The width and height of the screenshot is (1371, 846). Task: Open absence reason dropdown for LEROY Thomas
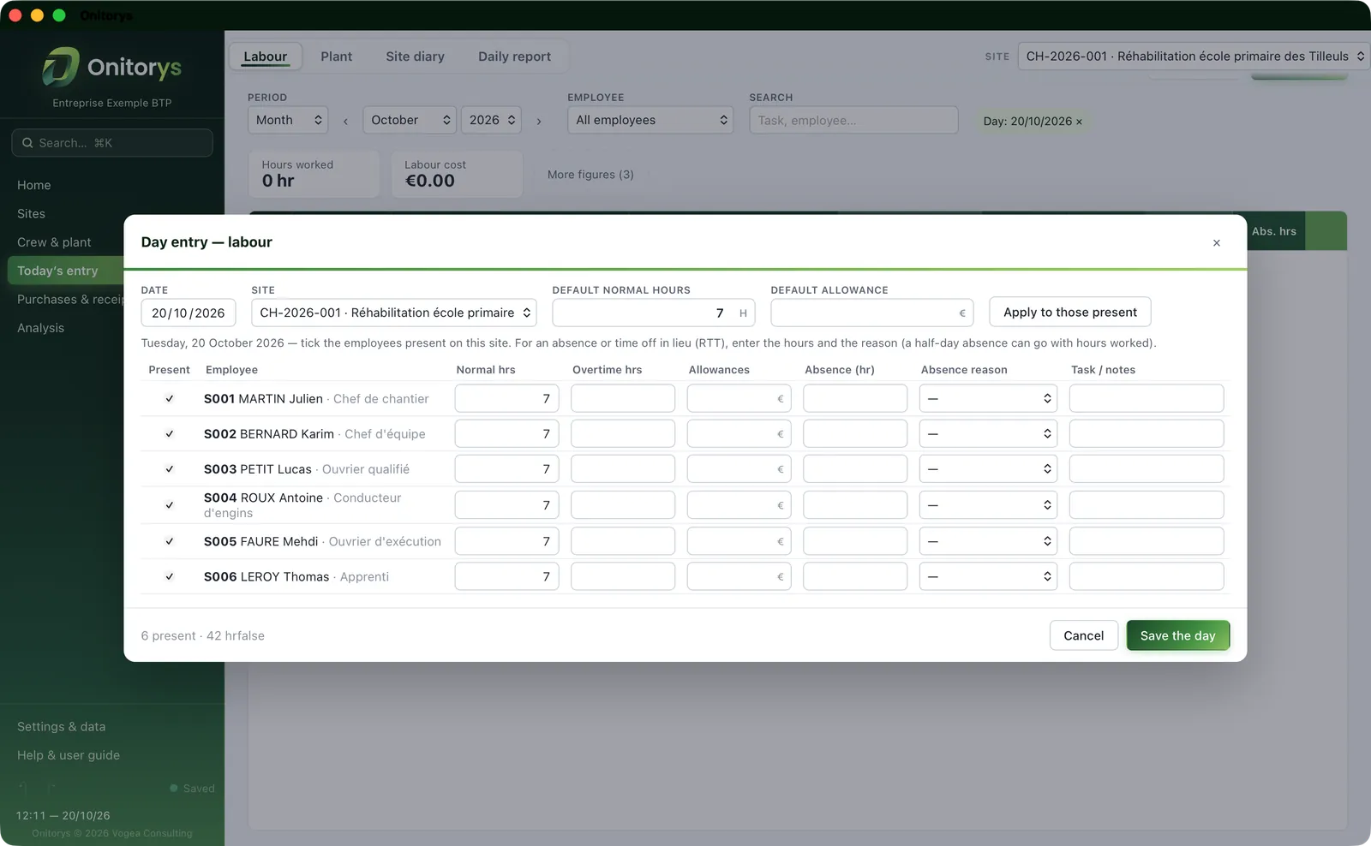(x=988, y=576)
